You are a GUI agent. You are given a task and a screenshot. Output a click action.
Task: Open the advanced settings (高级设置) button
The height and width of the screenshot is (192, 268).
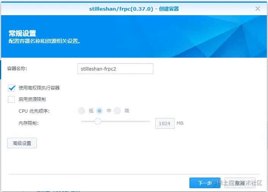tap(22, 143)
